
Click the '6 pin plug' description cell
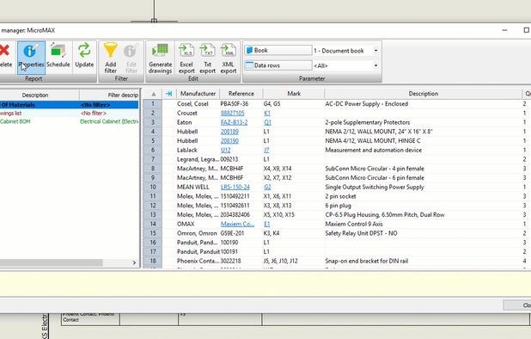[x=338, y=206]
